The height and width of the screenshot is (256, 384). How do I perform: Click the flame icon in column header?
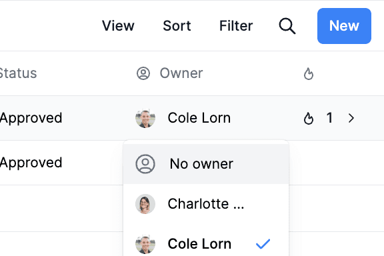(308, 73)
